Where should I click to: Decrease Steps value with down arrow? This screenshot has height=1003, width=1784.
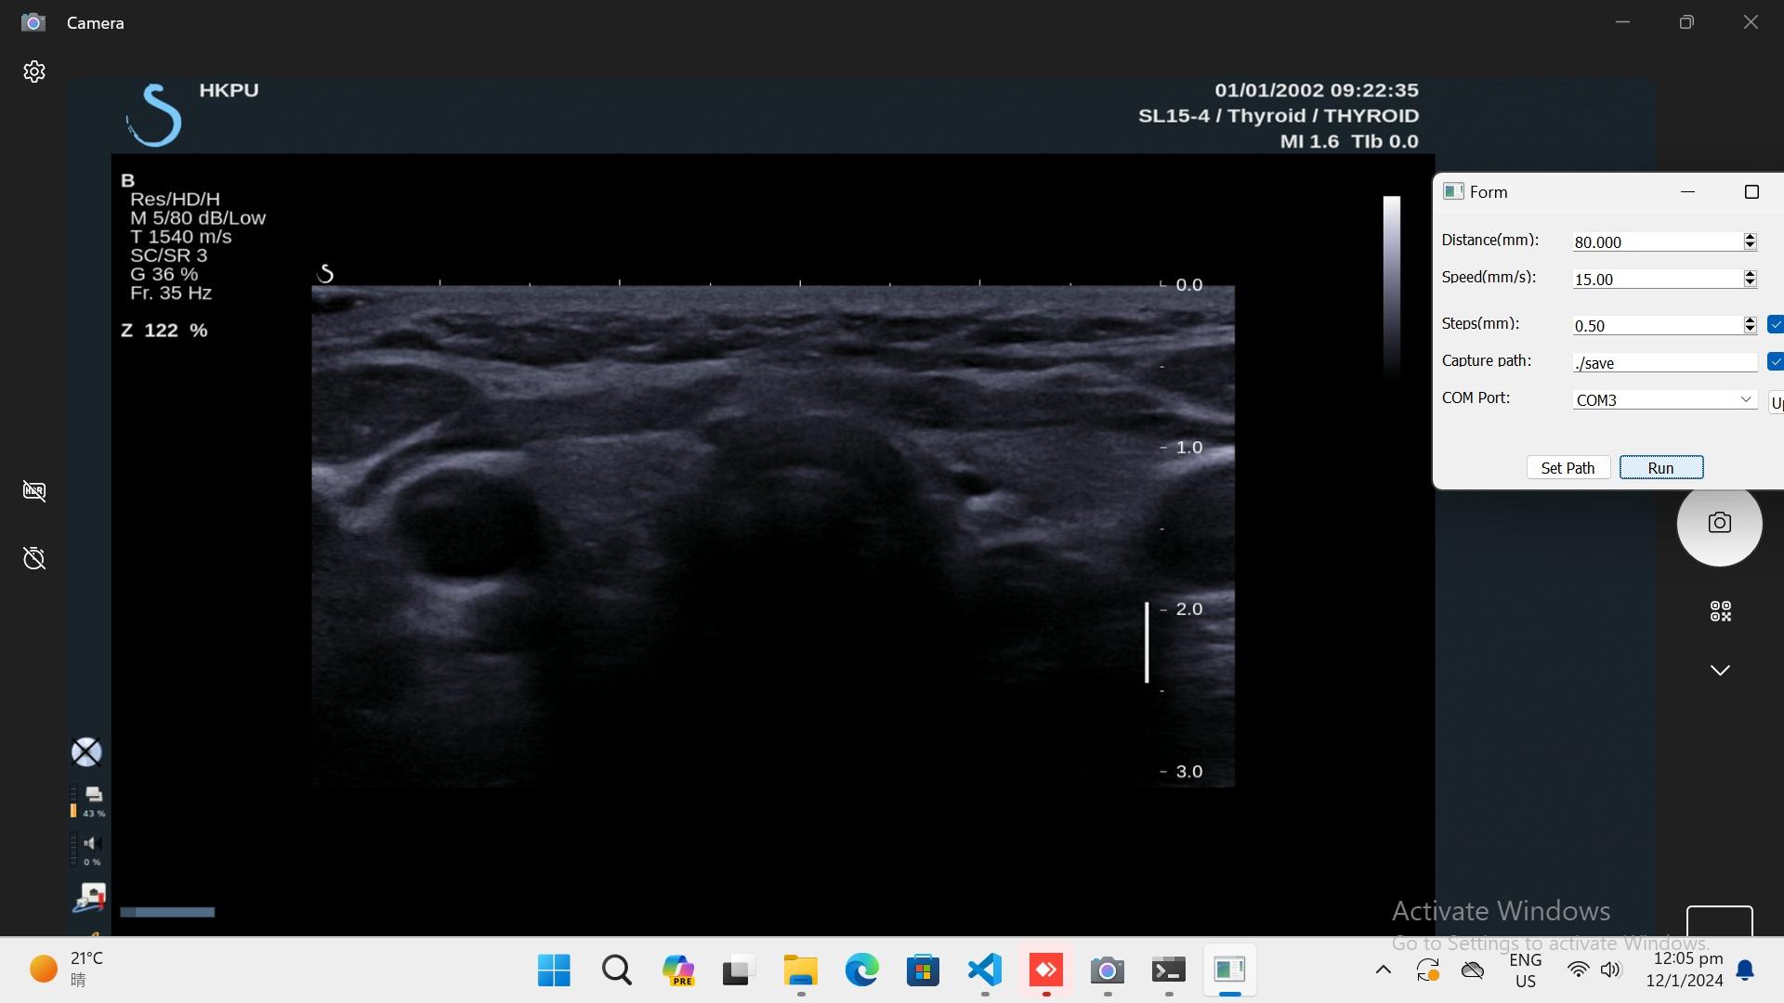click(1750, 330)
